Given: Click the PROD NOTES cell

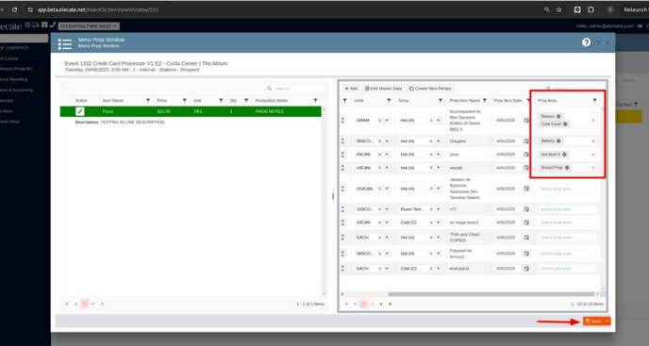Looking at the screenshot, I should (287, 111).
